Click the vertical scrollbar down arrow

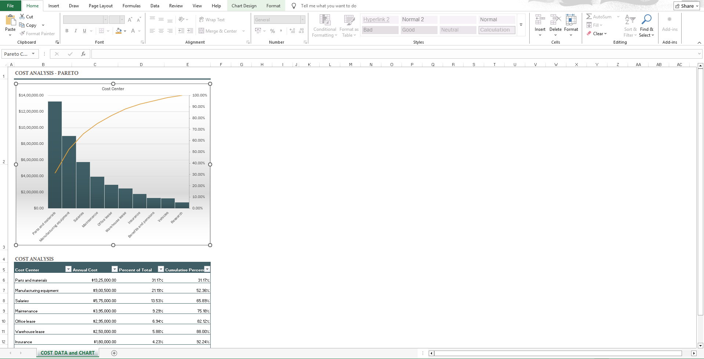pyautogui.click(x=700, y=345)
